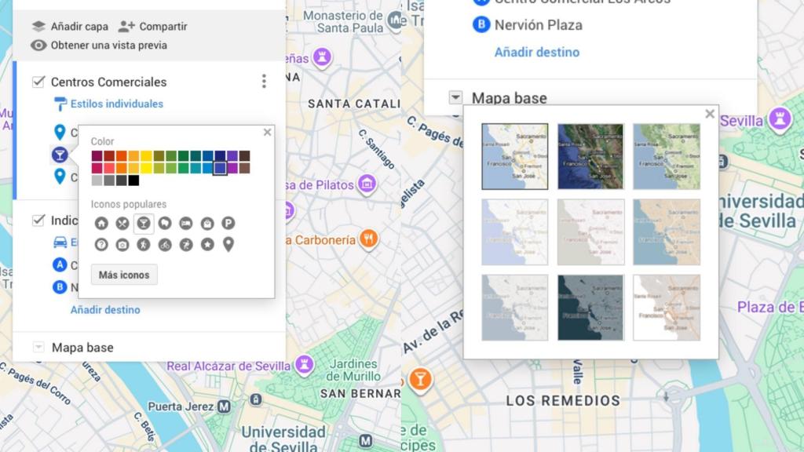Uncheck the Centros Comerciales layer
Screen dimensions: 804x452
point(38,82)
